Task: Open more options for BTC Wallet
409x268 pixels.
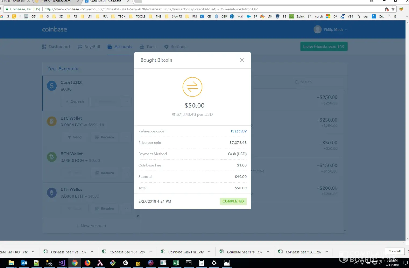Action: [126, 137]
